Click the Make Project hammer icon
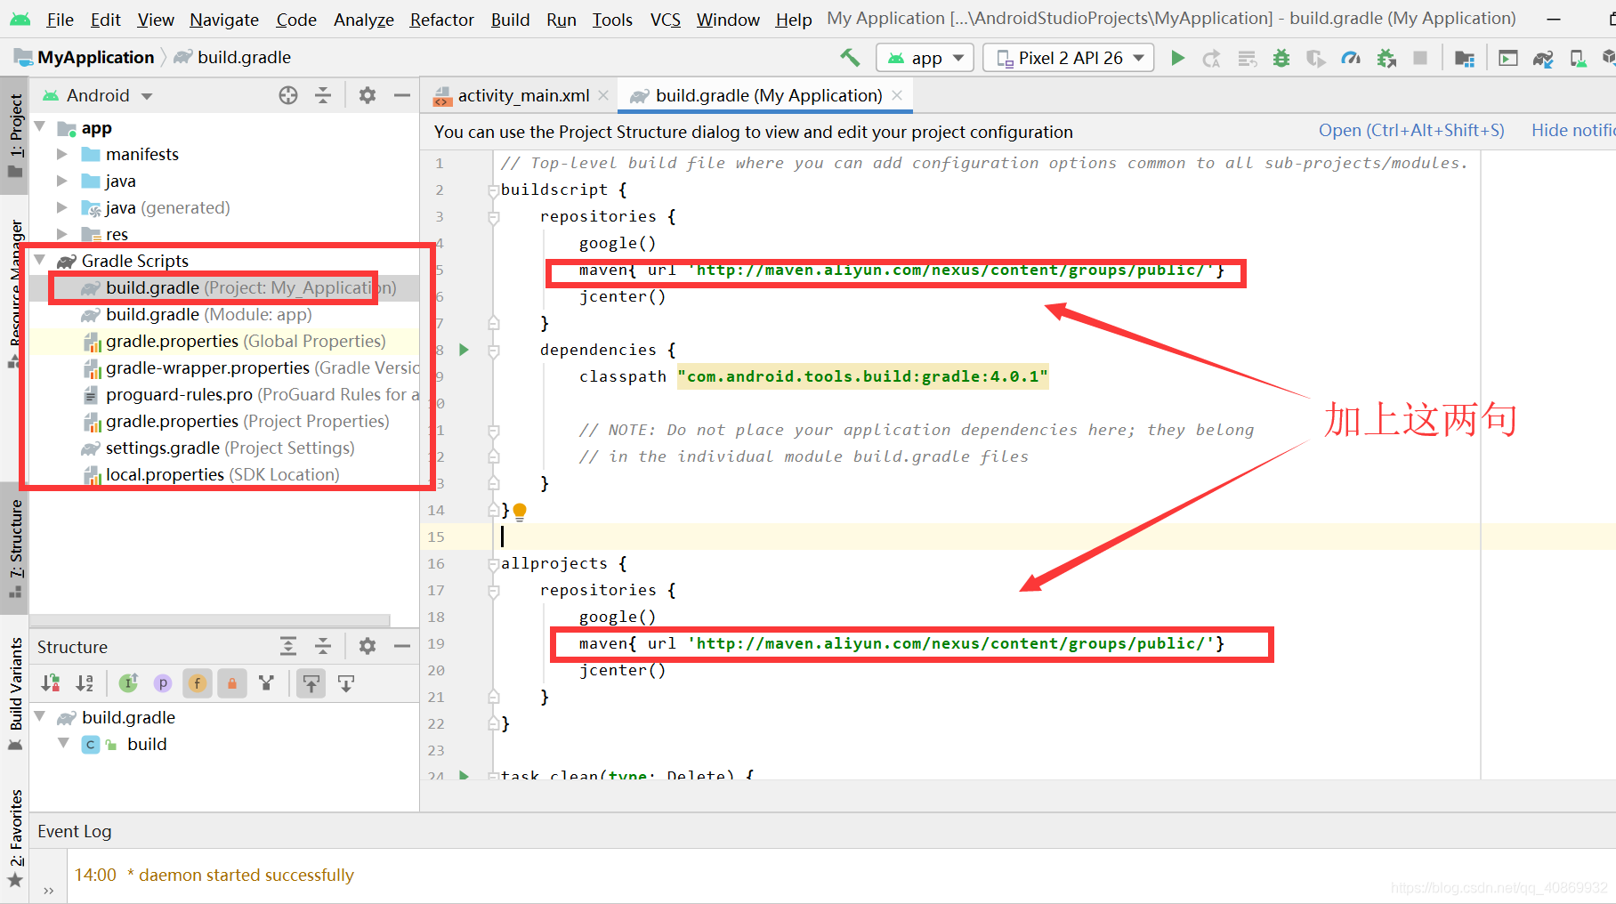1616x904 pixels. pos(850,58)
